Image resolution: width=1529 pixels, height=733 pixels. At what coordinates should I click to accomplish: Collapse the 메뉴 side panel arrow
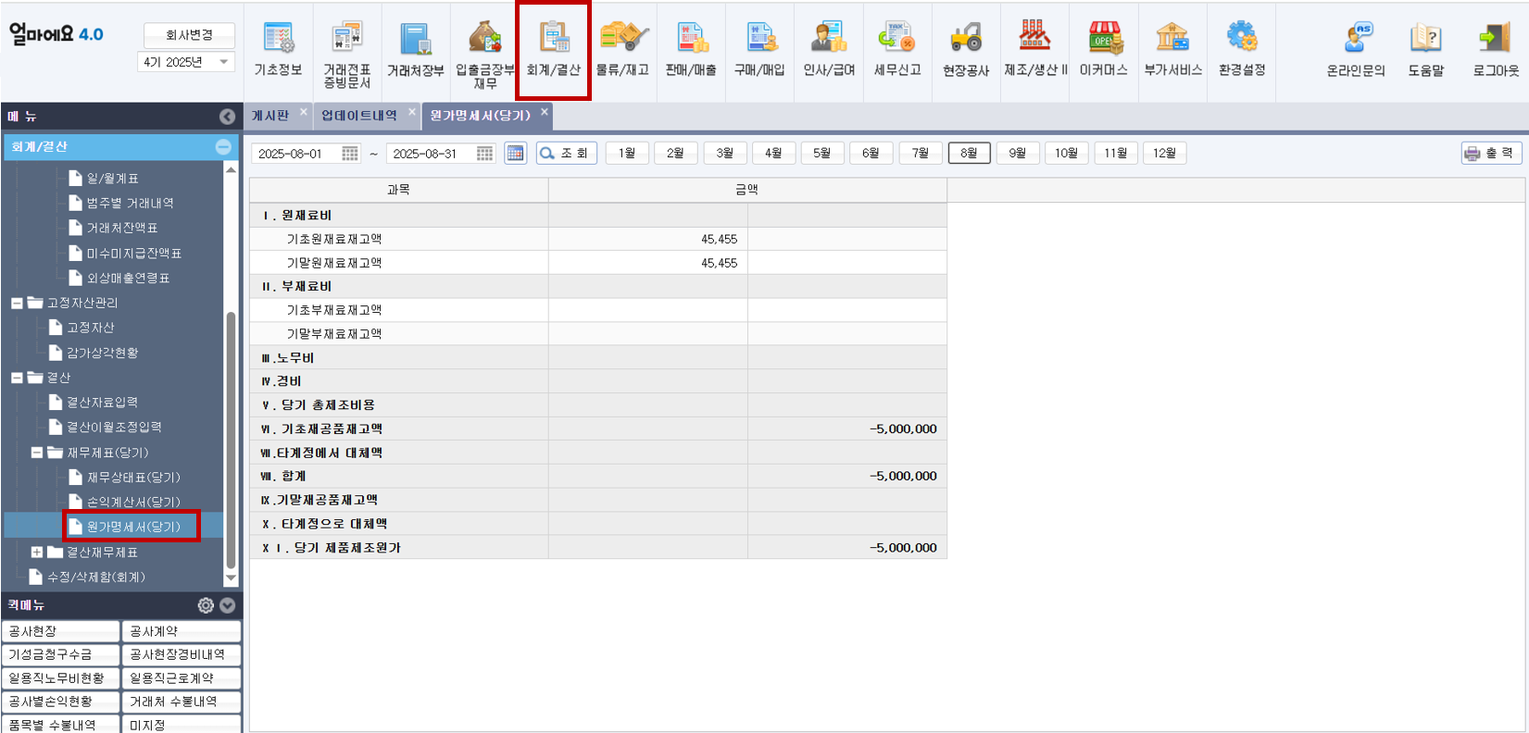point(227,117)
